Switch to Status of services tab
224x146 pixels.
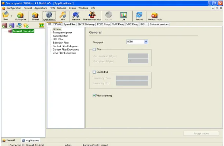[x=159, y=24]
